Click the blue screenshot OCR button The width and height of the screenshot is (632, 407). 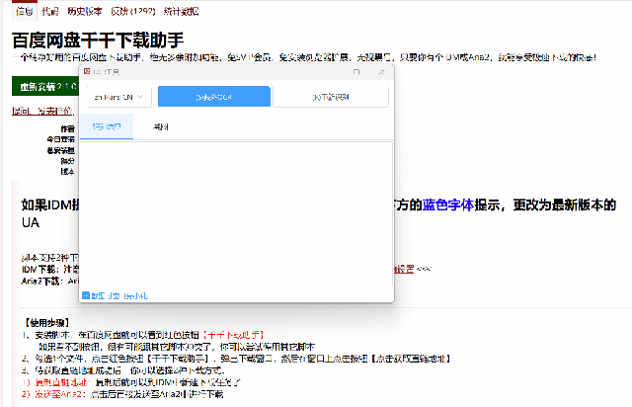pos(214,97)
